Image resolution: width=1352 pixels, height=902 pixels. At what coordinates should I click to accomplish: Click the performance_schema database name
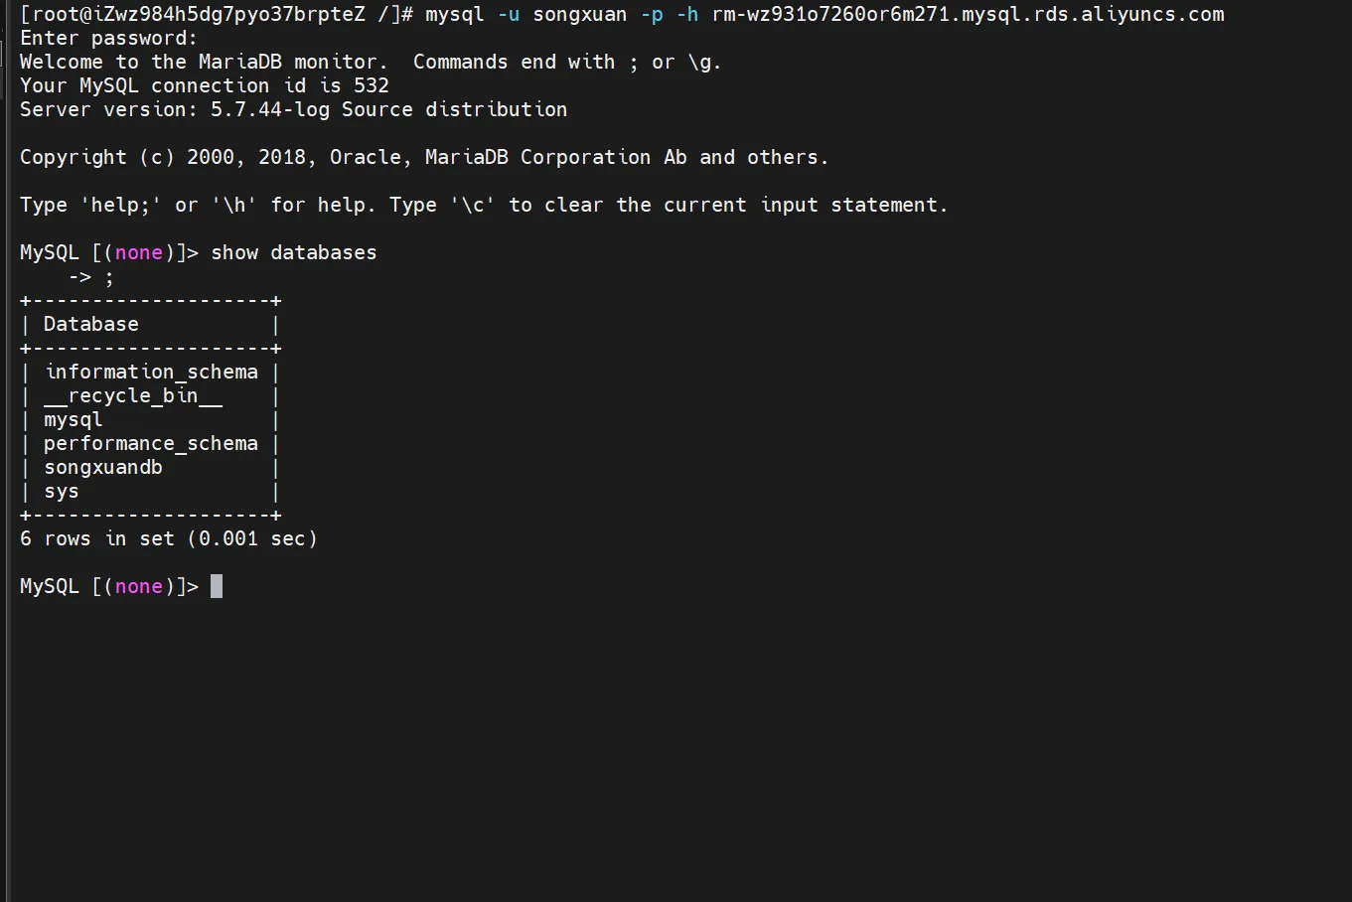(x=151, y=443)
